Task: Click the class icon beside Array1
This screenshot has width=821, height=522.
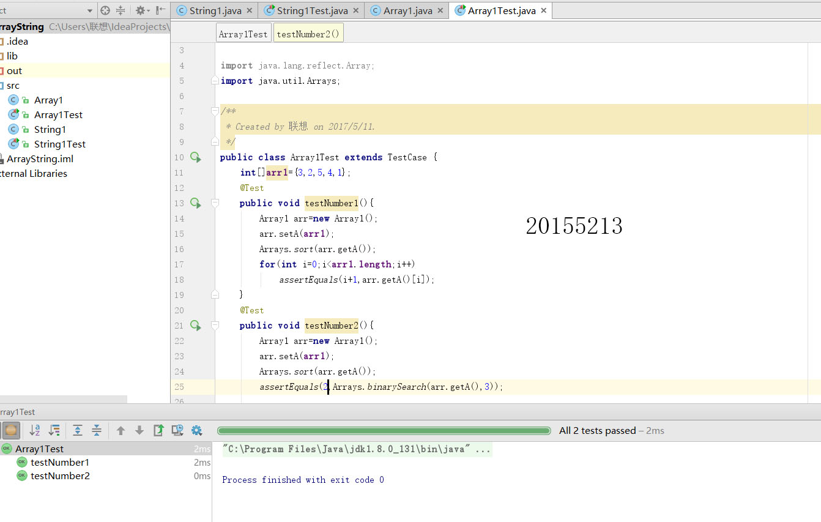Action: (x=13, y=100)
